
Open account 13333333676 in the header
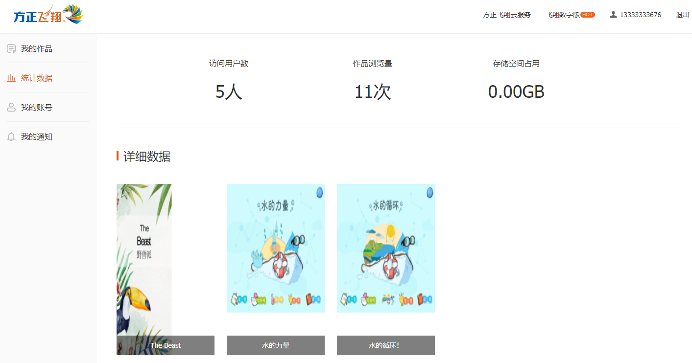(x=641, y=15)
